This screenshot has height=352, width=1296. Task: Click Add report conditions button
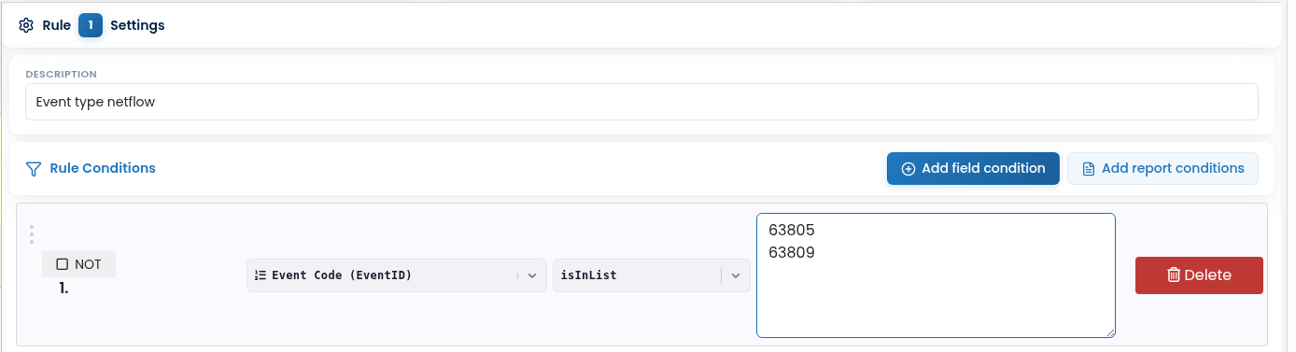(x=1162, y=169)
